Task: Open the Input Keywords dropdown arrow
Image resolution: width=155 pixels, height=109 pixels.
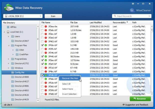Action: pyautogui.click(x=149, y=16)
